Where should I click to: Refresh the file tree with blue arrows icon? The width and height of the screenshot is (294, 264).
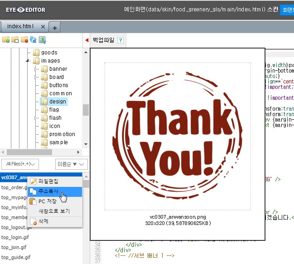point(33,40)
